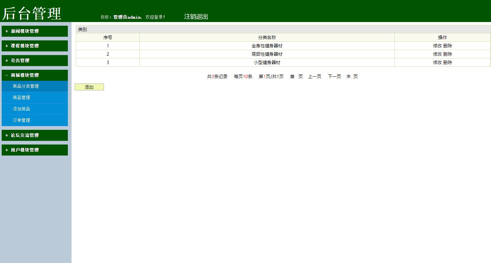Screen dimensions: 491x263
Task: Click 删除 for 局部性健身器材 category
Action: pos(448,54)
